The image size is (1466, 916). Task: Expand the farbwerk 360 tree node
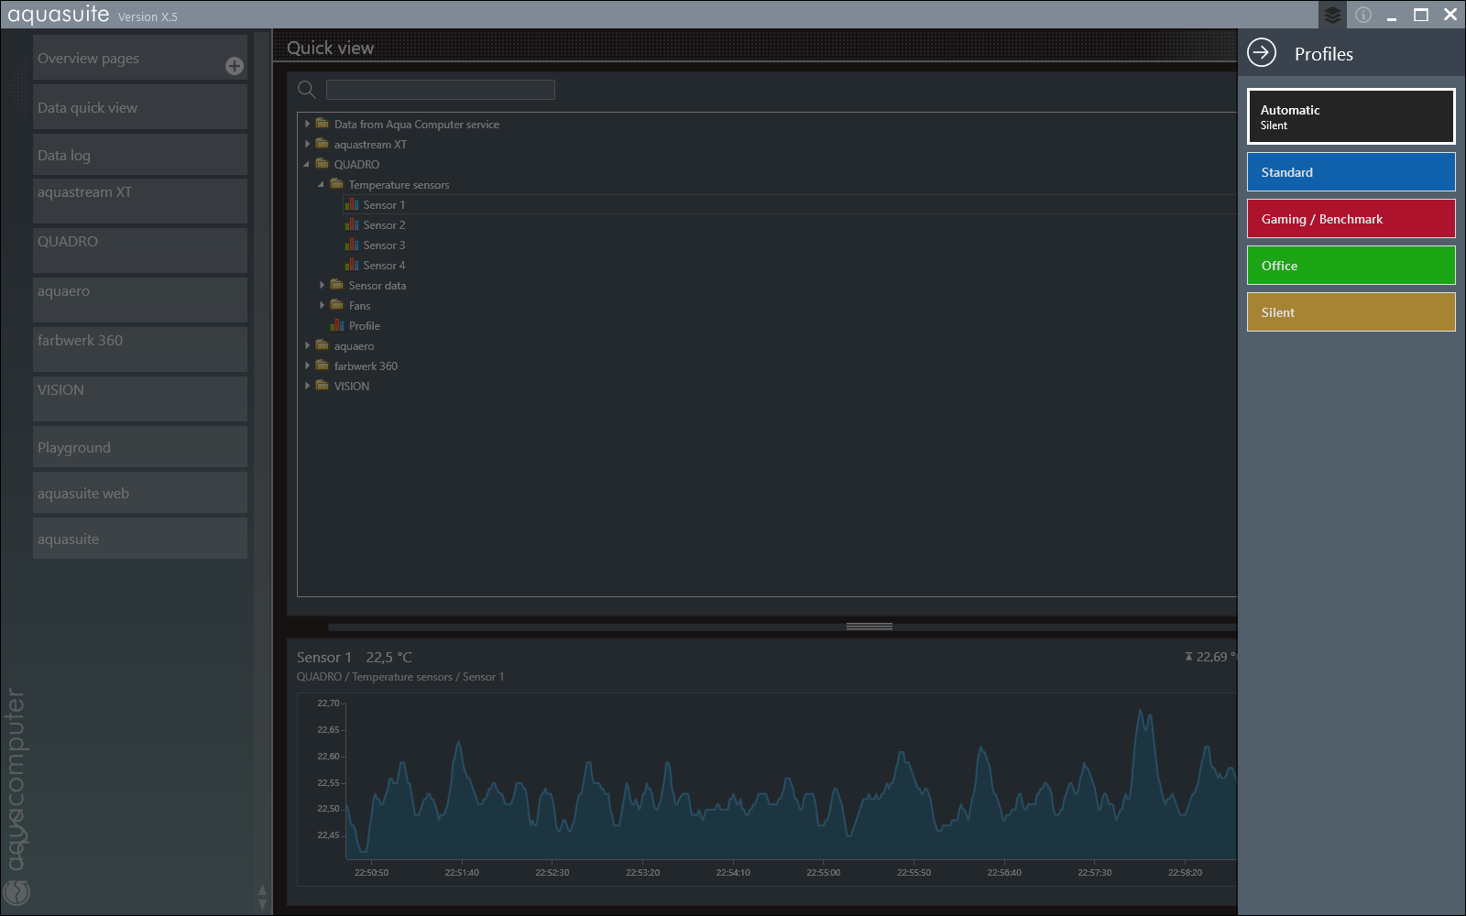pos(307,365)
